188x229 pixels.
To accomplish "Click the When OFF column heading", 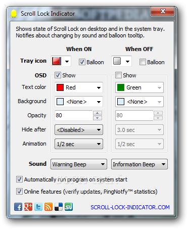I will pyautogui.click(x=139, y=49).
